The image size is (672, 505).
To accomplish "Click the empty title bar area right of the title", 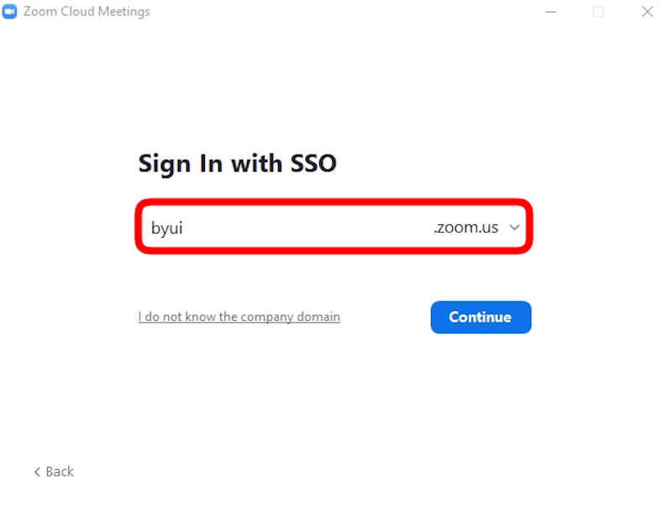I will pos(336,12).
